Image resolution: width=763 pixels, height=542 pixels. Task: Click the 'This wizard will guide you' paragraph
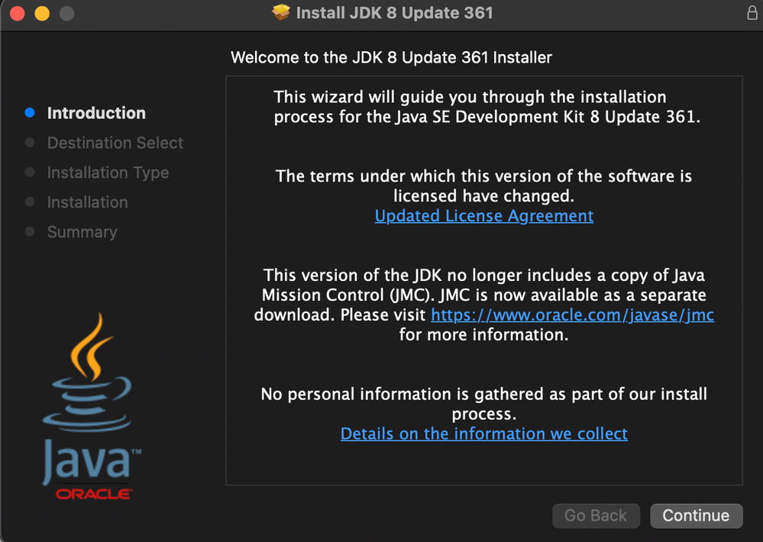point(487,107)
